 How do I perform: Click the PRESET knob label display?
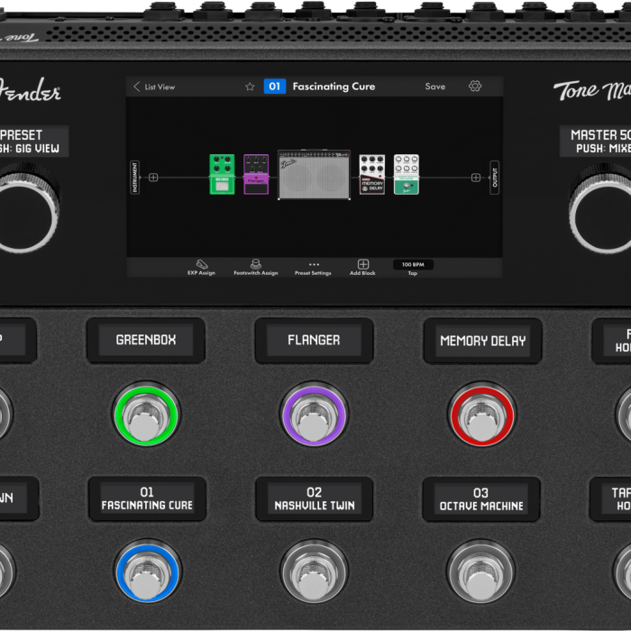[x=33, y=142]
